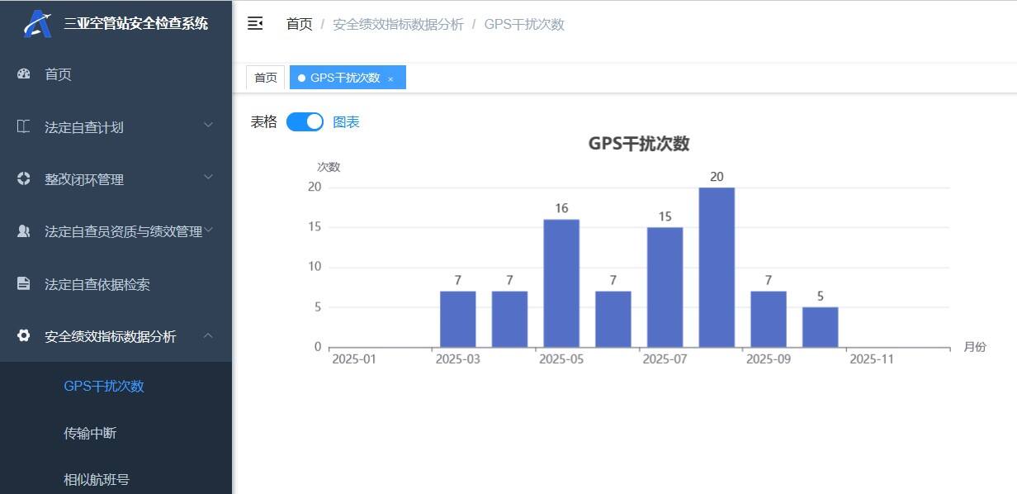Select the 法定自查计划 plan icon
This screenshot has width=1017, height=494.
pyautogui.click(x=24, y=127)
